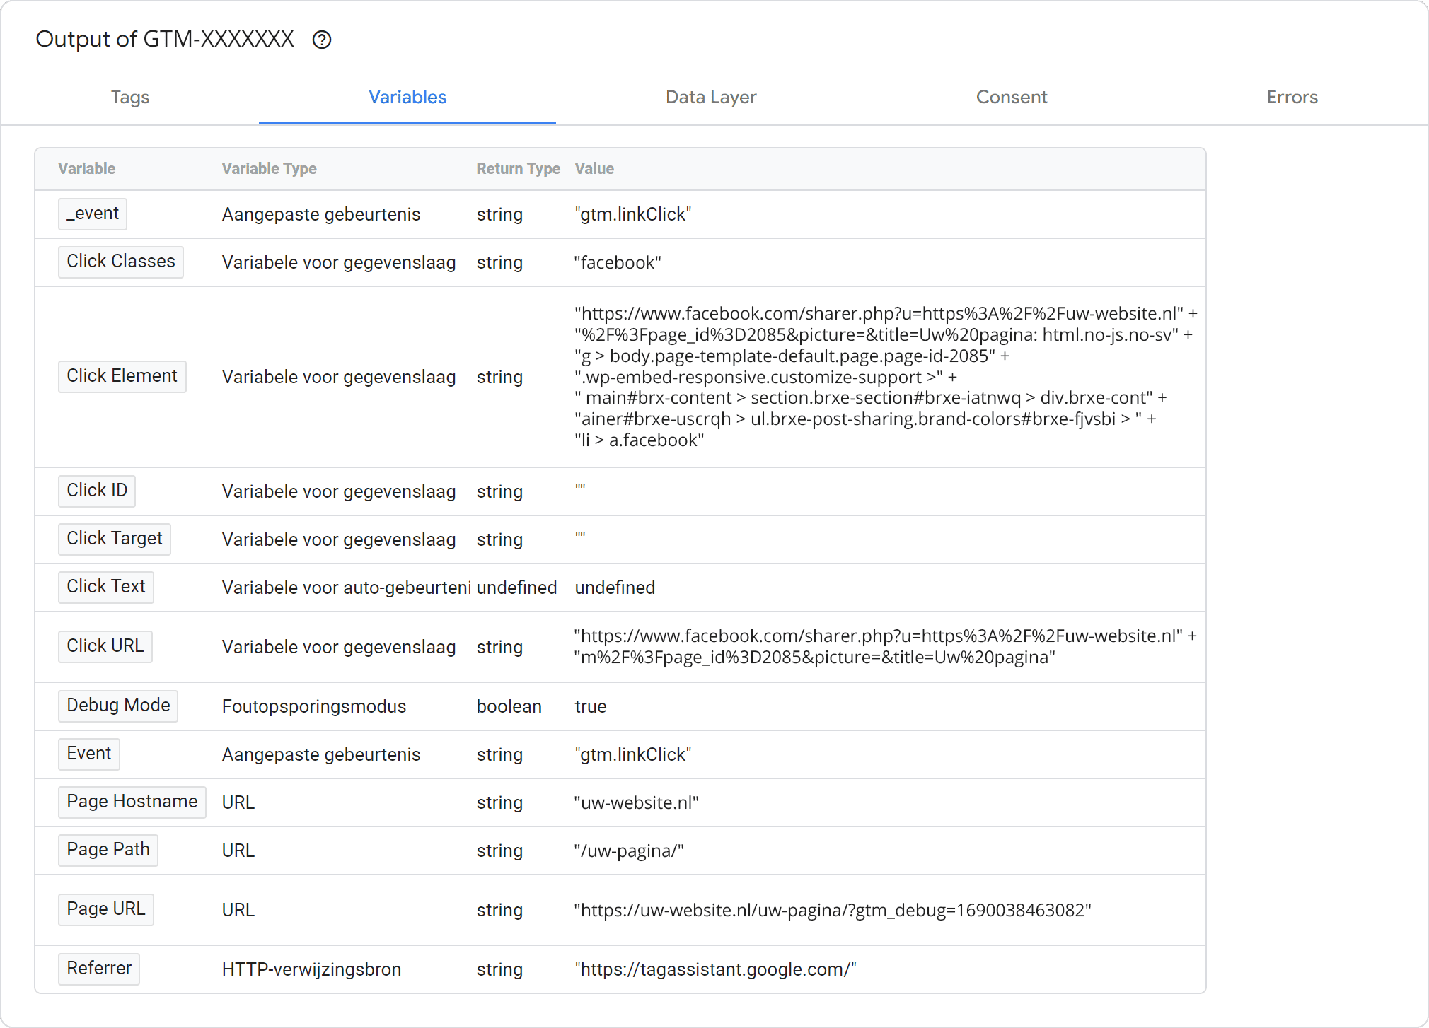1429x1028 pixels.
Task: Click the Page URL gtm_debug value text
Action: (833, 910)
